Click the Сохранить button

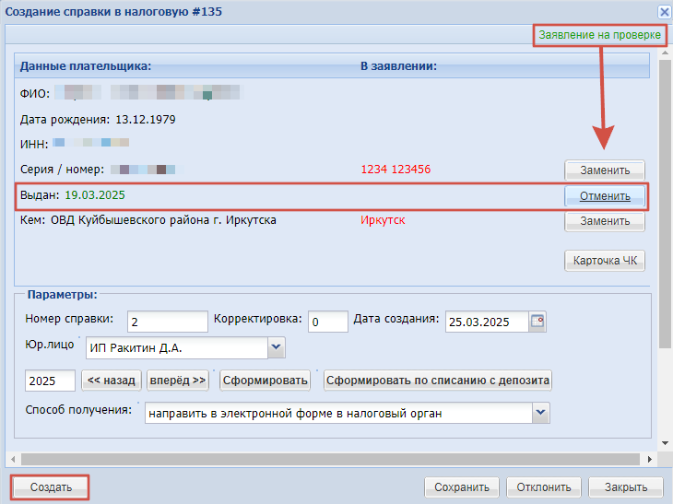[462, 487]
